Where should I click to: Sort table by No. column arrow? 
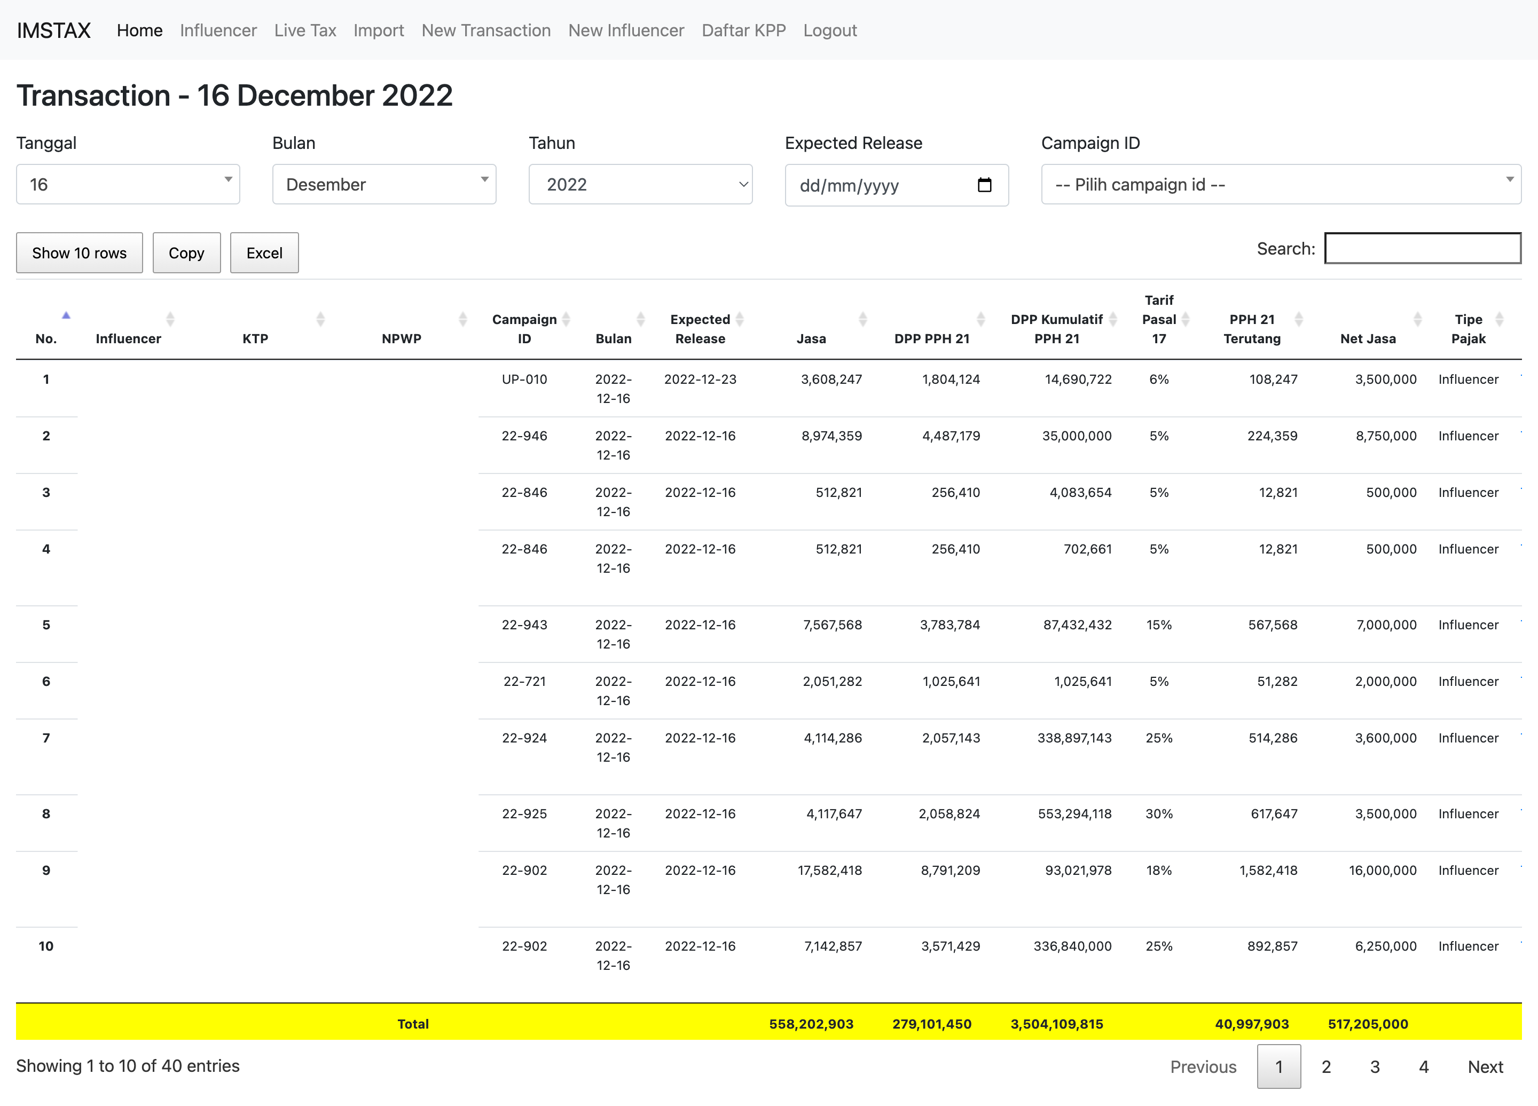66,316
